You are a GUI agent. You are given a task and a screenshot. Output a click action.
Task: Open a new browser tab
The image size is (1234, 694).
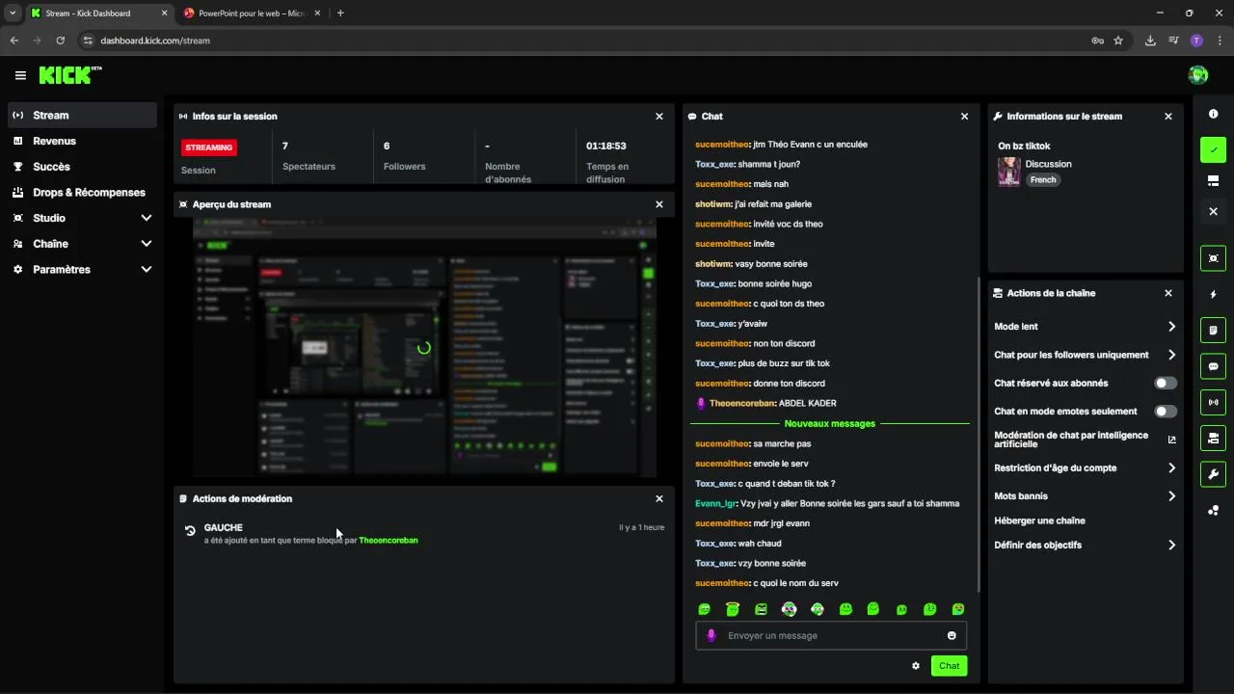click(x=340, y=13)
